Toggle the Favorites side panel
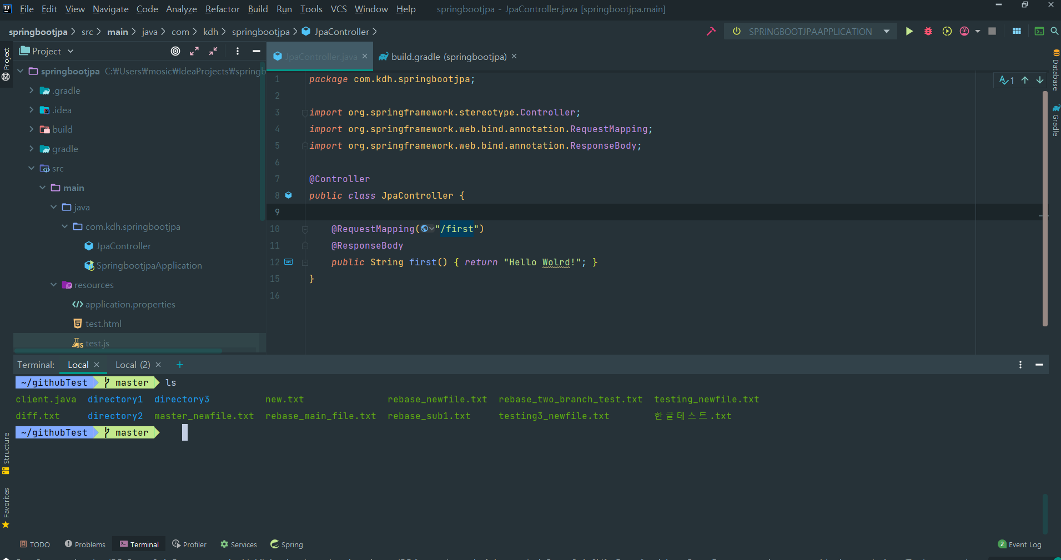The width and height of the screenshot is (1061, 560). coord(6,508)
